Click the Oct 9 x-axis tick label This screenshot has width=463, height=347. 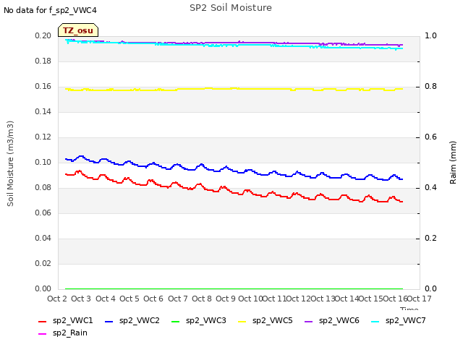(x=226, y=299)
